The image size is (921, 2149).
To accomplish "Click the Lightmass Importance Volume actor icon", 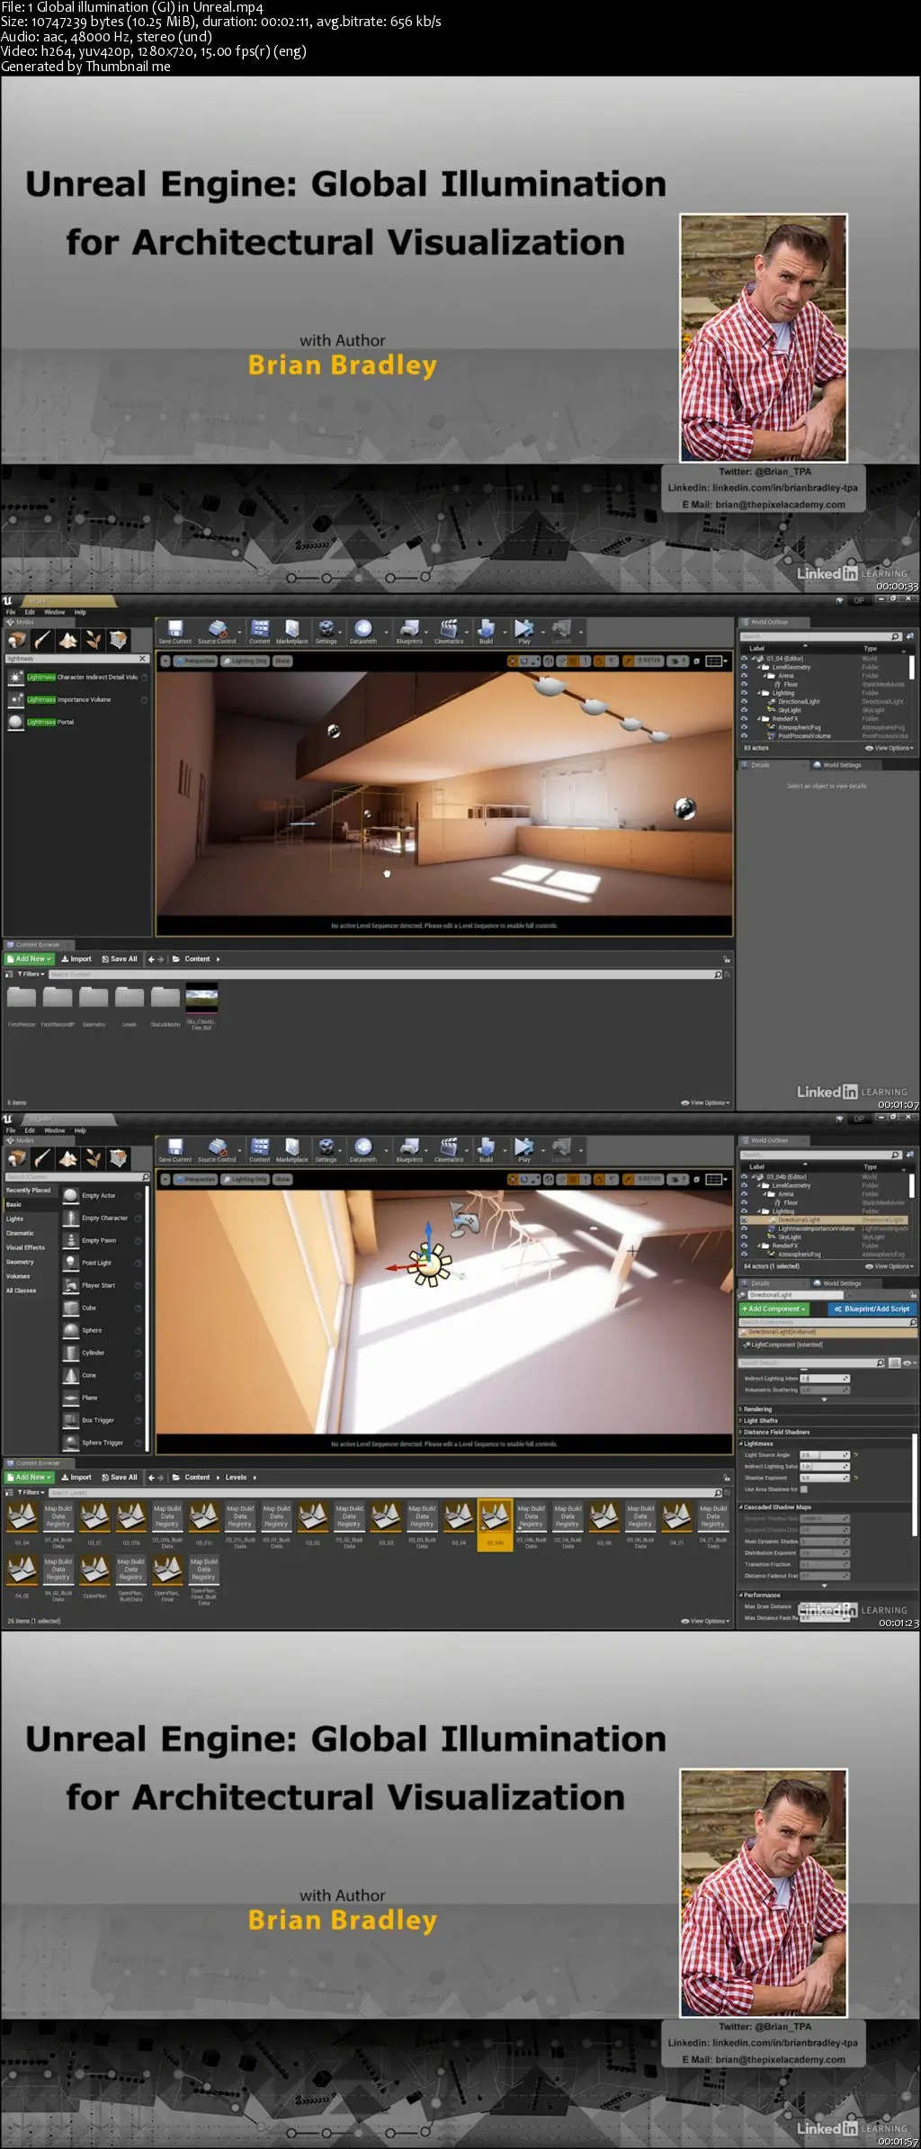I will click(x=15, y=699).
